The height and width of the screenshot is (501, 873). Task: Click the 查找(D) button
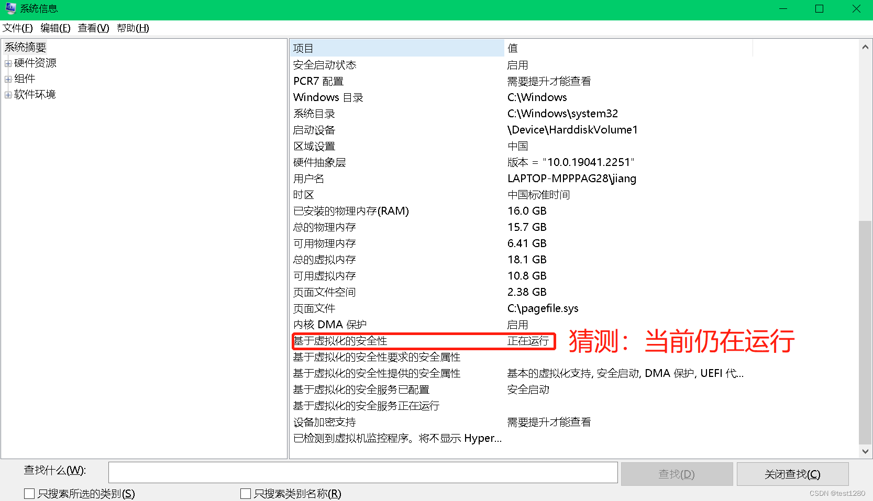[x=677, y=473]
